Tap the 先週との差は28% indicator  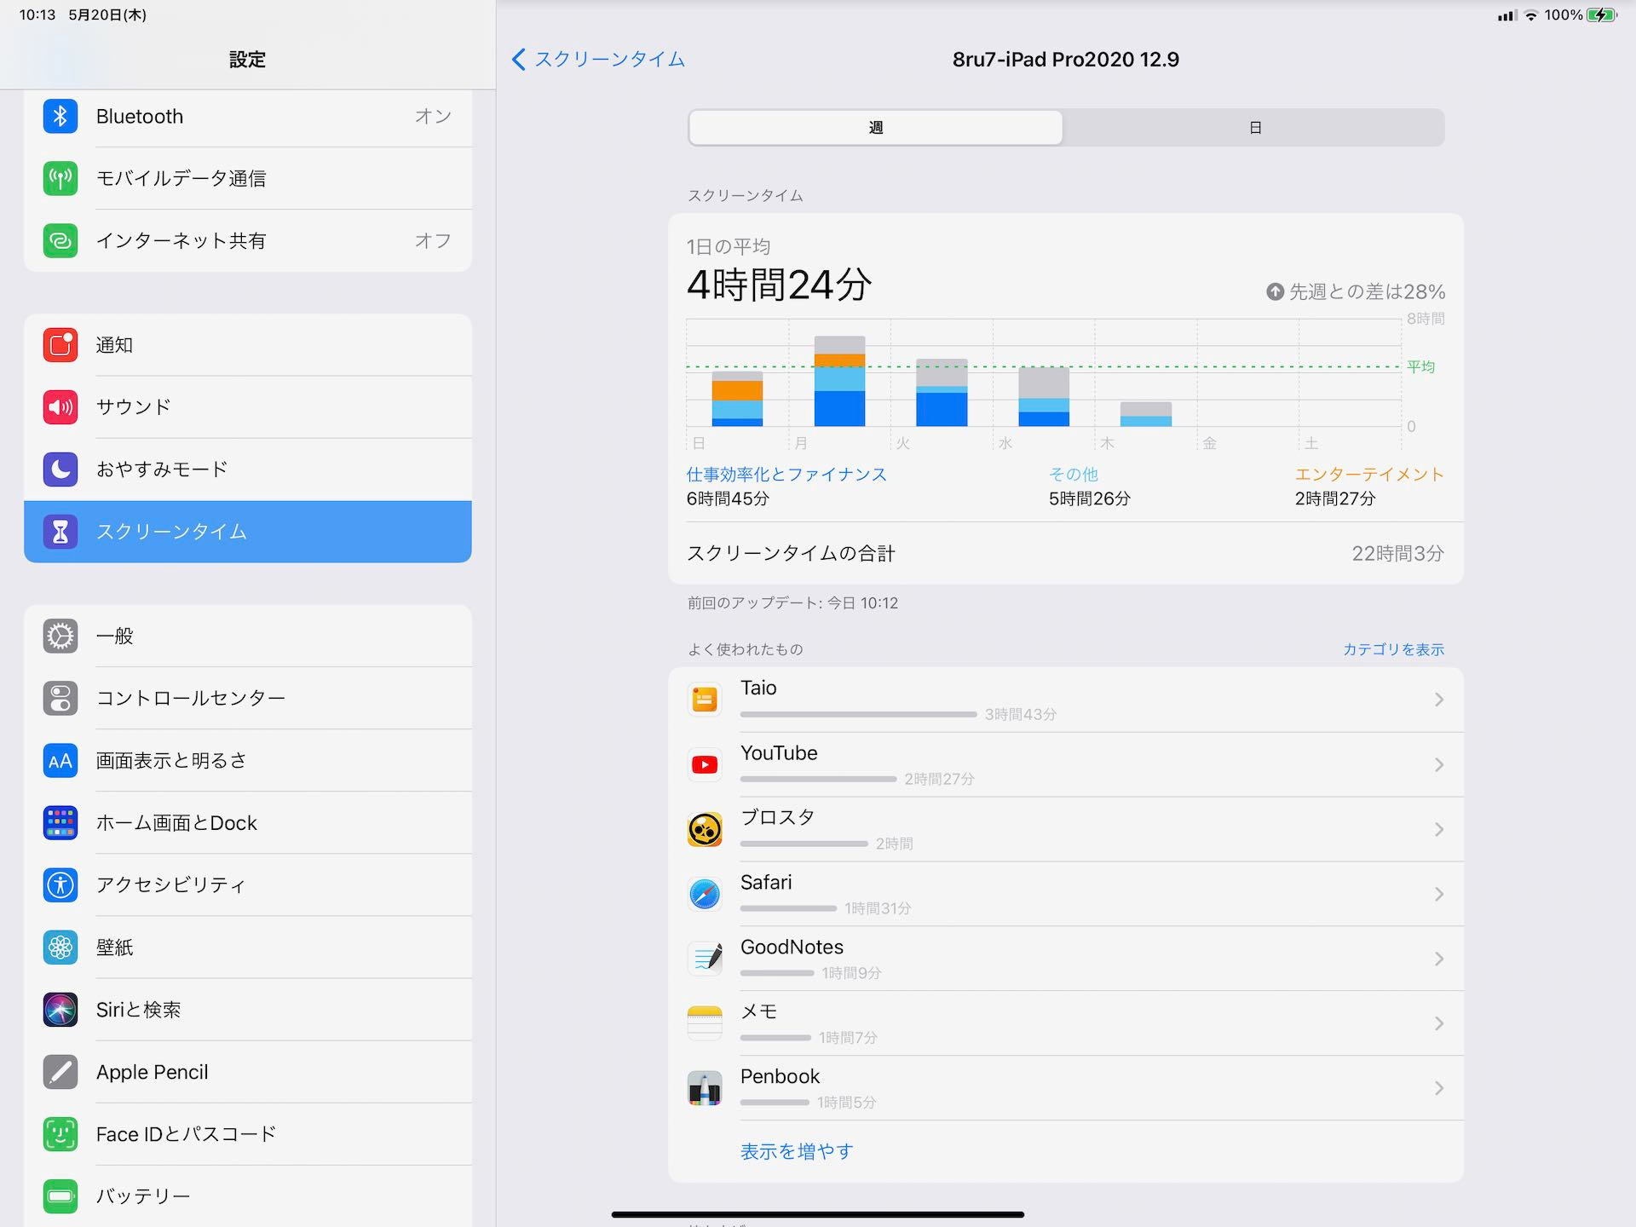pyautogui.click(x=1356, y=291)
